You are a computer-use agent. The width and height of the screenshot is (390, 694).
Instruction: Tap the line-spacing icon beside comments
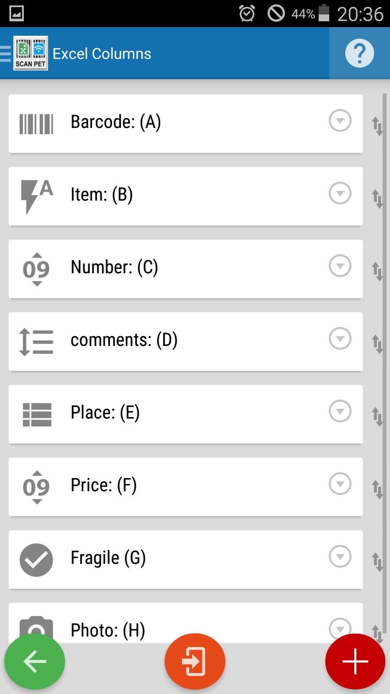click(x=36, y=342)
